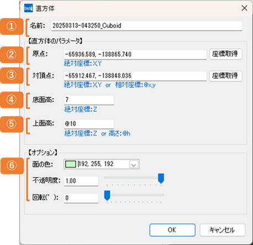Click the 相対座標:@x,y hint text

[135, 85]
